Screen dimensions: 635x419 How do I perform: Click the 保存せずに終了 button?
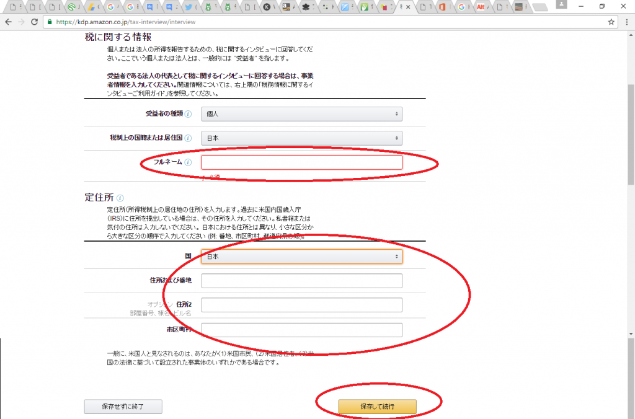(x=123, y=407)
